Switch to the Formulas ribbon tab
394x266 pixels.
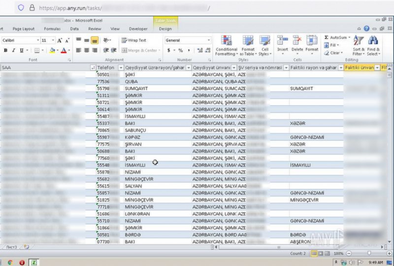[52, 29]
